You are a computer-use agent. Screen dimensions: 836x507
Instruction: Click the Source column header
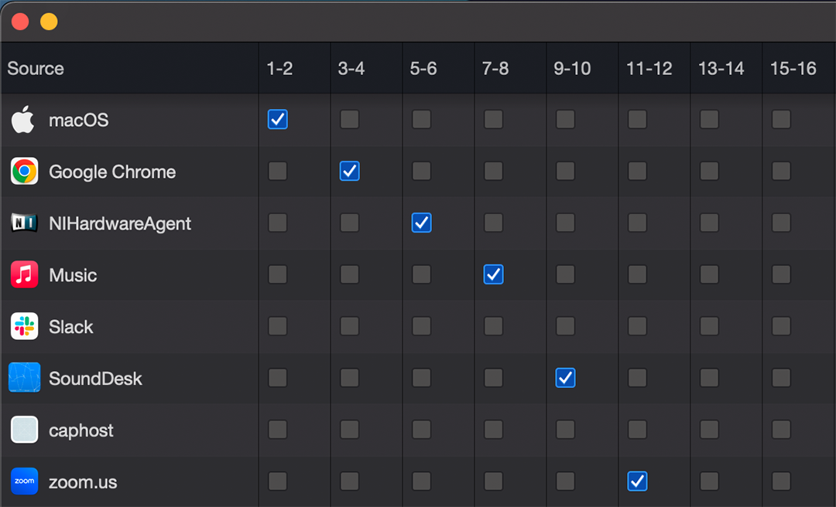[36, 68]
